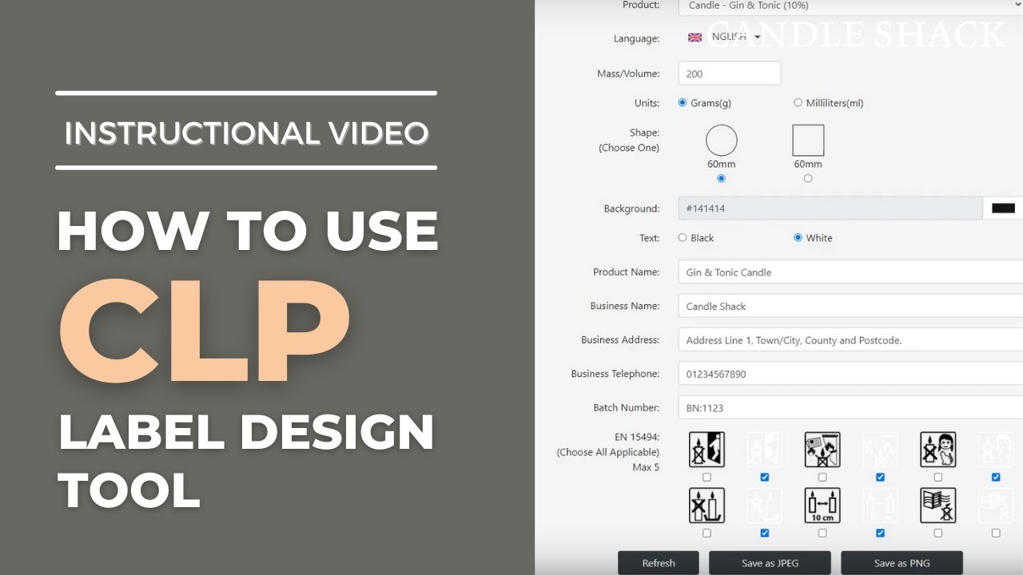This screenshot has width=1023, height=575.
Task: Tick checkbox under black flammable-things pictogram
Action: point(822,478)
